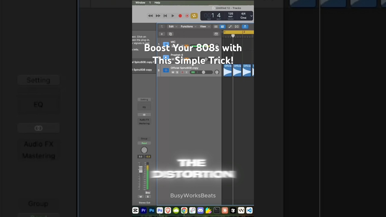Click the track header download-arrow button
The height and width of the screenshot is (217, 386).
click(216, 34)
